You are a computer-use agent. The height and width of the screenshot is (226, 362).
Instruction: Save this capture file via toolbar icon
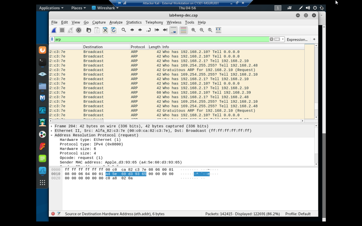[x=97, y=30]
